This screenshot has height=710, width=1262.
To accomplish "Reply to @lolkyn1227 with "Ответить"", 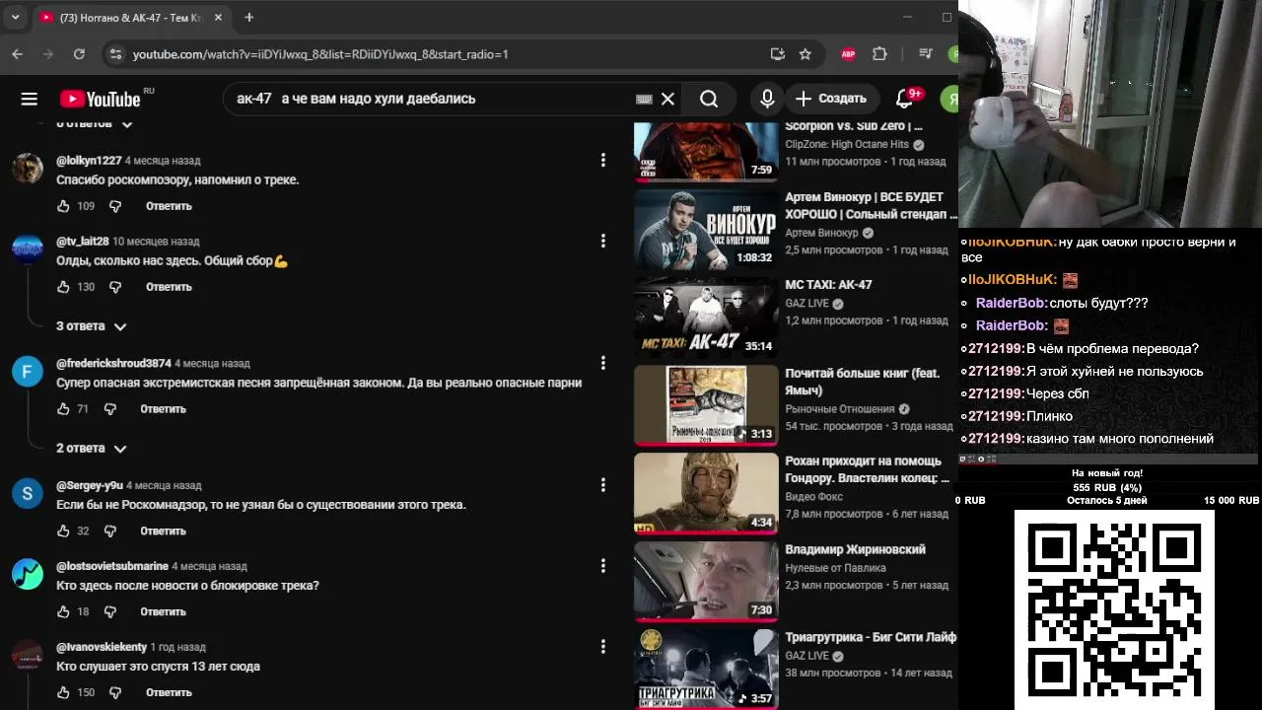I will tap(169, 206).
